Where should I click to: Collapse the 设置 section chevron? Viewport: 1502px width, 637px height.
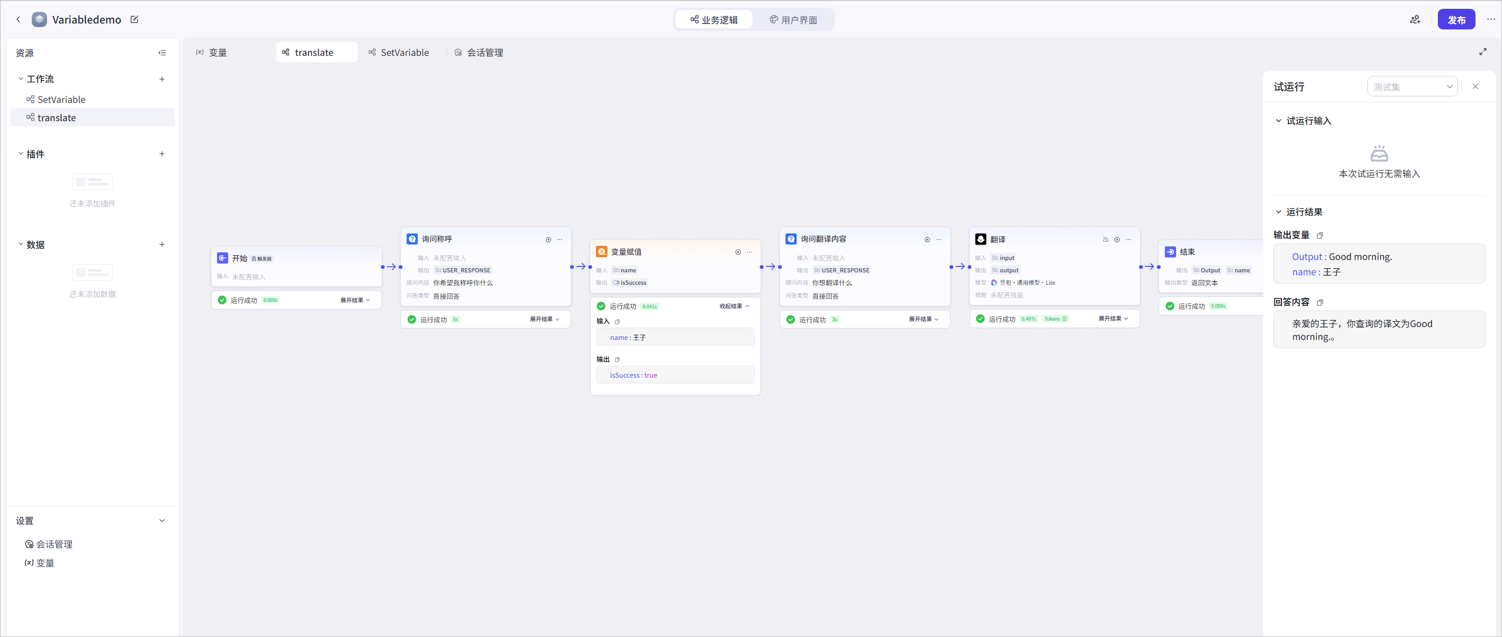[x=162, y=521]
